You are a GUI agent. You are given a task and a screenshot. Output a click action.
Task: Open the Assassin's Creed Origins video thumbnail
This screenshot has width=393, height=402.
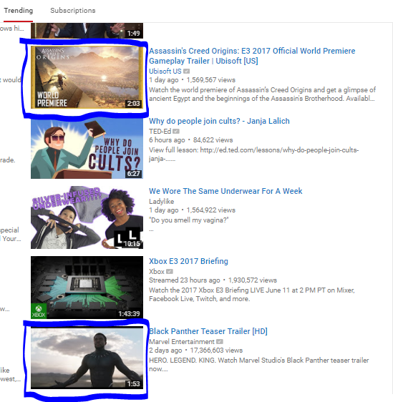87,77
